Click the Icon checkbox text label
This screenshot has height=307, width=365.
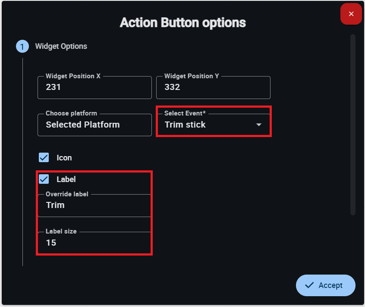64,158
